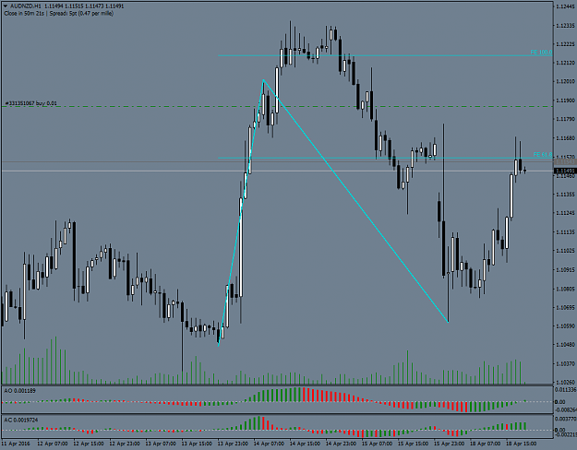Click the '14 Apr 07:00' time axis label

tap(269, 444)
